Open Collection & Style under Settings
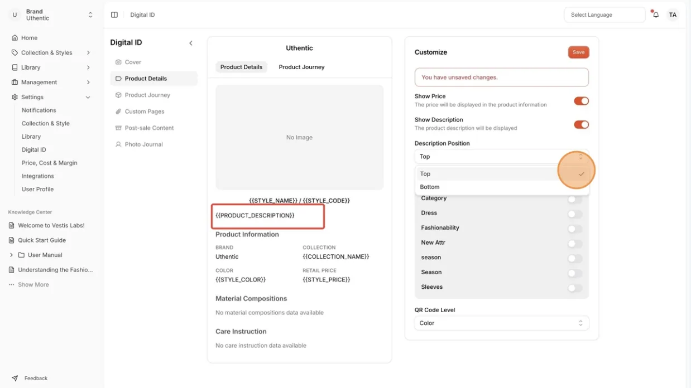Image resolution: width=691 pixels, height=388 pixels. [46, 123]
